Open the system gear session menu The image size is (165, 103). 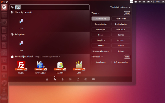point(163,2)
